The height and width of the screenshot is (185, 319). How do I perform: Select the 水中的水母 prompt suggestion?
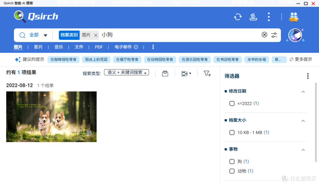257,60
